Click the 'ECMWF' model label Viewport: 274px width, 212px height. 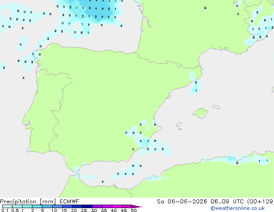click(70, 202)
